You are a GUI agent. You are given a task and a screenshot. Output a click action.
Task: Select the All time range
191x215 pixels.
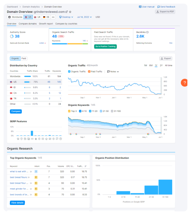tap(169, 65)
